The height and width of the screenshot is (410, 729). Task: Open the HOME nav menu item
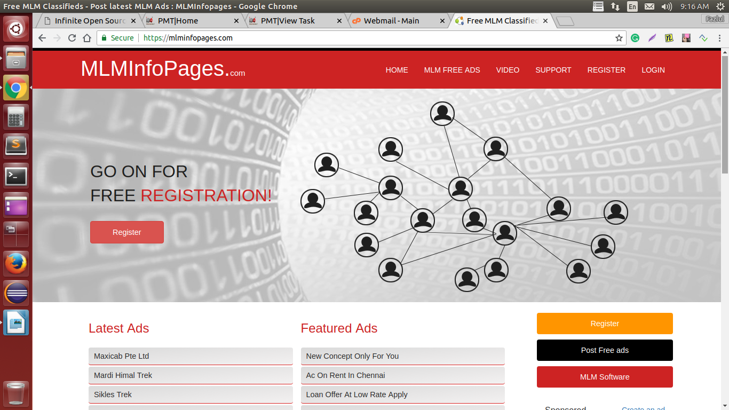coord(397,70)
